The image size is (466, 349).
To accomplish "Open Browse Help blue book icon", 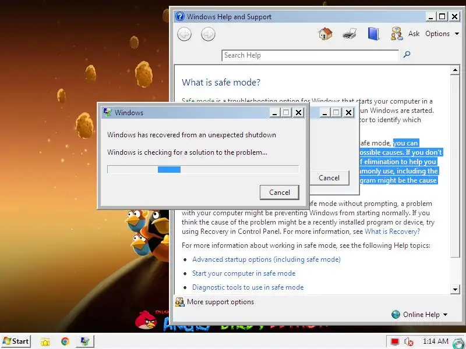I will click(373, 34).
